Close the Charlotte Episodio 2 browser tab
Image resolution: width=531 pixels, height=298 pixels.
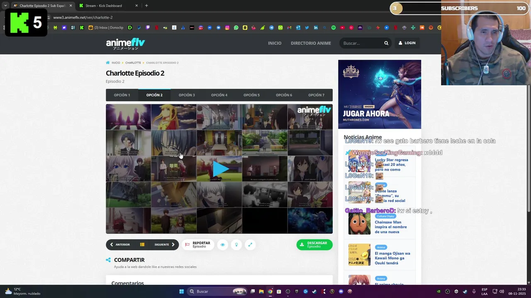coord(71,6)
